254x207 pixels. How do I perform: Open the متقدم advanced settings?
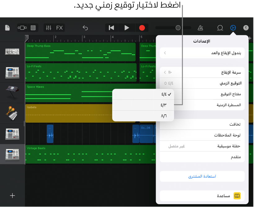[x=202, y=157]
